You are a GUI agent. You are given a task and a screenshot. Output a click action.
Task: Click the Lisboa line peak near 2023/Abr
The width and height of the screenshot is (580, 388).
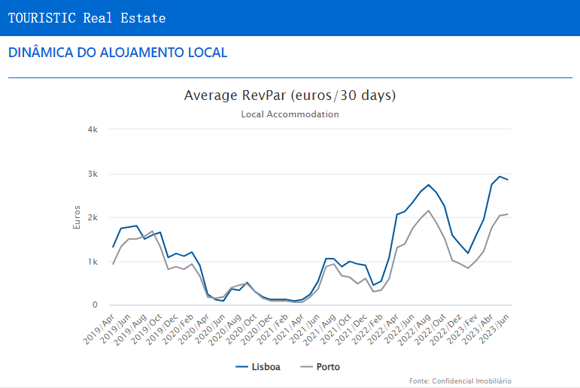500,177
